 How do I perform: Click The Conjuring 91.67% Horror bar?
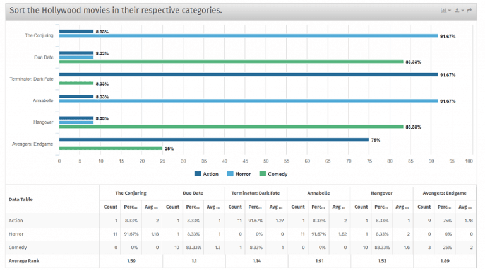[248, 36]
